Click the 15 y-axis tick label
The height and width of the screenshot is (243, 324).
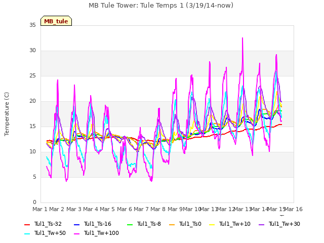[32, 127]
